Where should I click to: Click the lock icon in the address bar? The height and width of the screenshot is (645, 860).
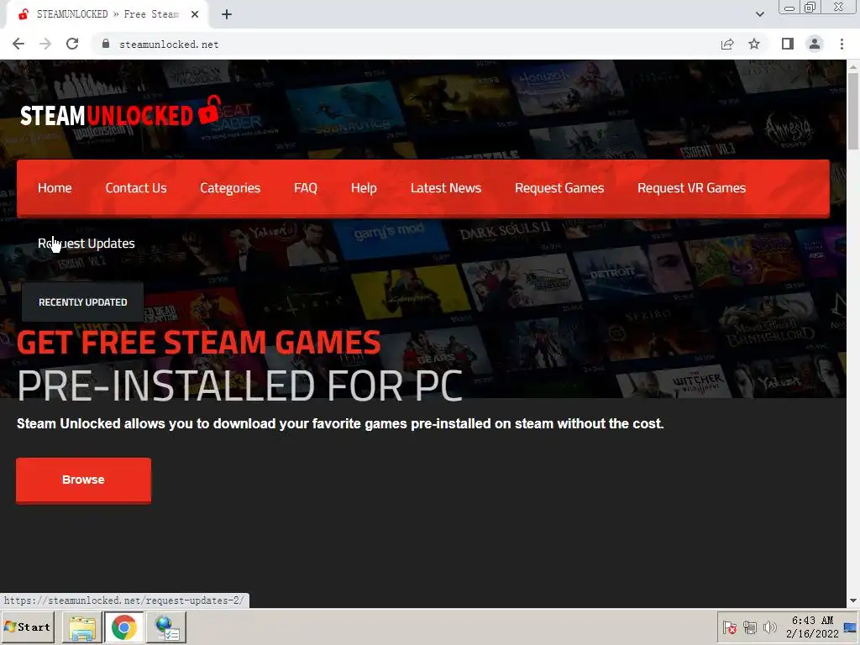(106, 44)
